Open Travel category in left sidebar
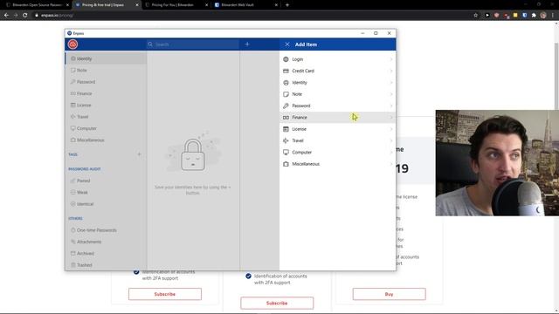The height and width of the screenshot is (314, 559). (106, 117)
